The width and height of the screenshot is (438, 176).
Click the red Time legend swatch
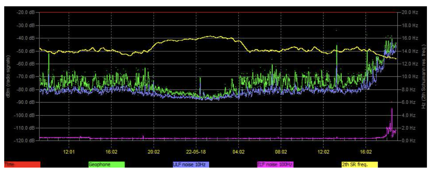pyautogui.click(x=22, y=165)
